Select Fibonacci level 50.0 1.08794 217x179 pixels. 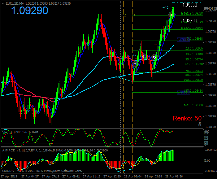194,59
